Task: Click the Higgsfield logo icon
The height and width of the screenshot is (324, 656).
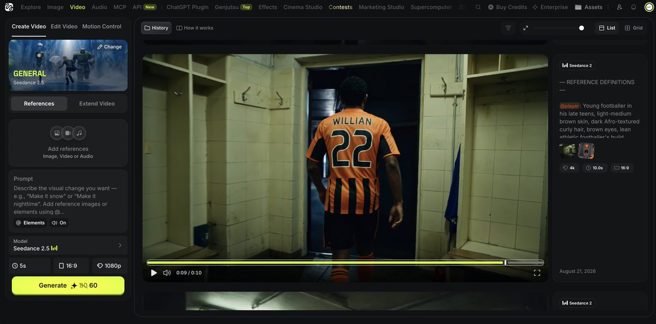Action: tap(9, 7)
